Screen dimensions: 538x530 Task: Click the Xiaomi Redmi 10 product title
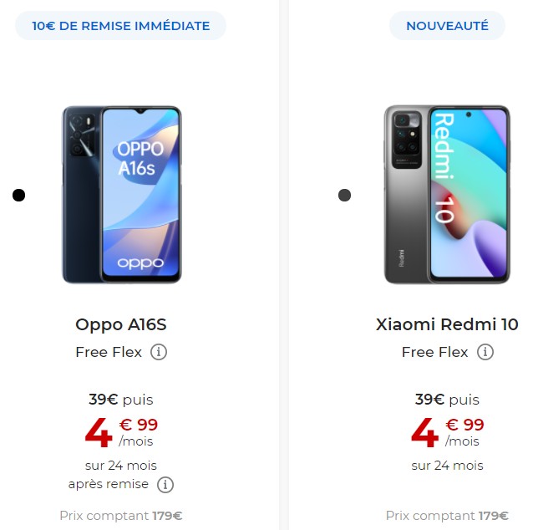point(447,324)
